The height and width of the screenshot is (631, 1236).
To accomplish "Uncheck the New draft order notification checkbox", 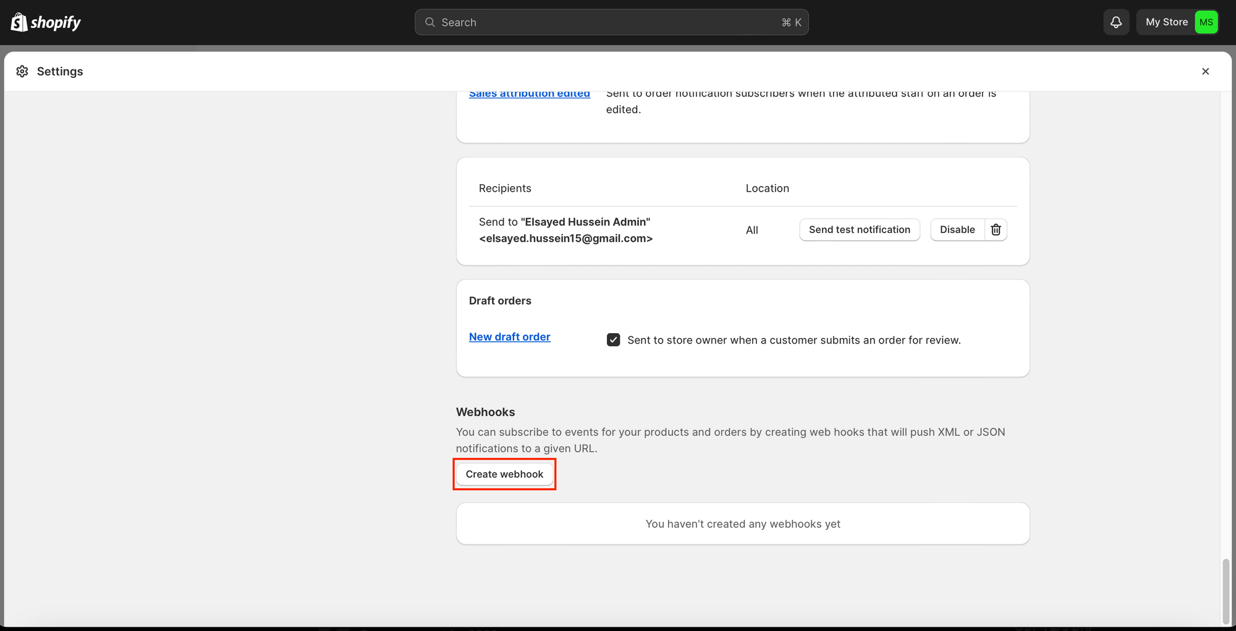I will pos(613,340).
